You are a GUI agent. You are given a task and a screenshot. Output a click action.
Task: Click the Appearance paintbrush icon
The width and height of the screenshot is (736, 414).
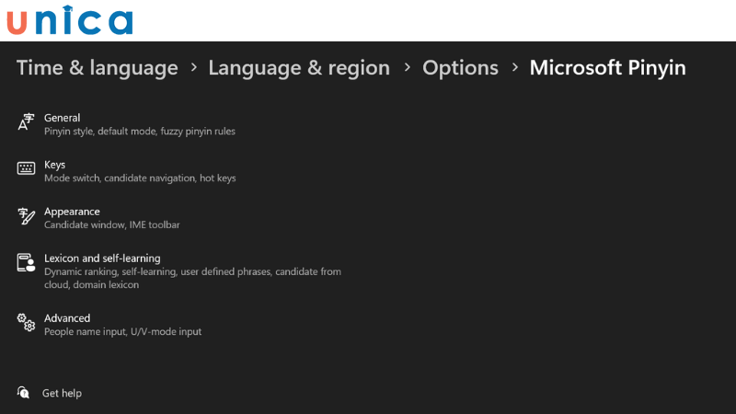[26, 216]
